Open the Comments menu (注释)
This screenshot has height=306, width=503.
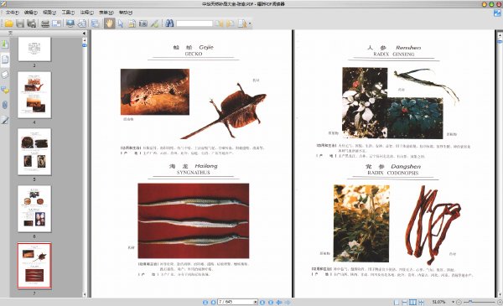[86, 13]
